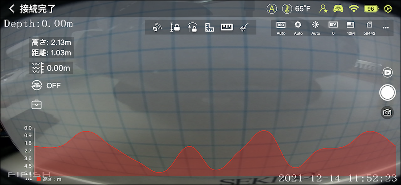Viewport: 401px width, 185px height.
Task: Toggle the depth lock icon
Action: coord(175,28)
